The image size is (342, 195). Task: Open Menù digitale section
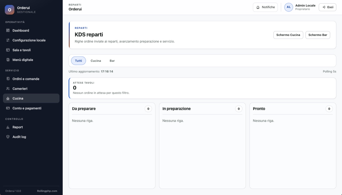tap(31, 60)
